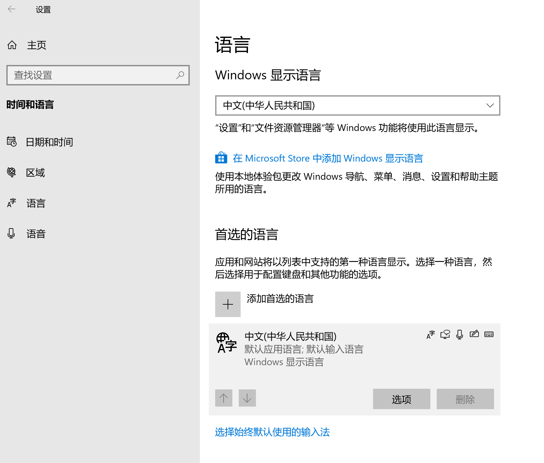544x463 pixels.
Task: Click the home icon beside 主页
Action: [x=12, y=45]
